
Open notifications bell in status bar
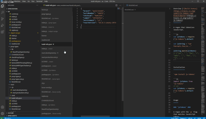pyautogui.click(x=204, y=118)
